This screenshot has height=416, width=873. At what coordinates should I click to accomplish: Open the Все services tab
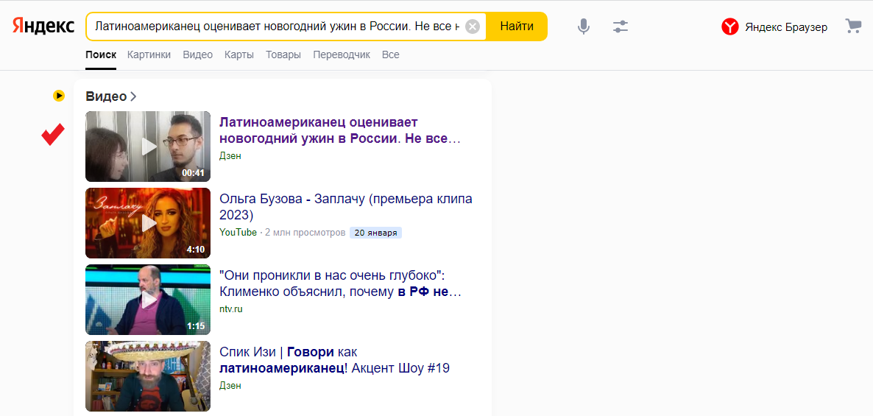(x=390, y=54)
